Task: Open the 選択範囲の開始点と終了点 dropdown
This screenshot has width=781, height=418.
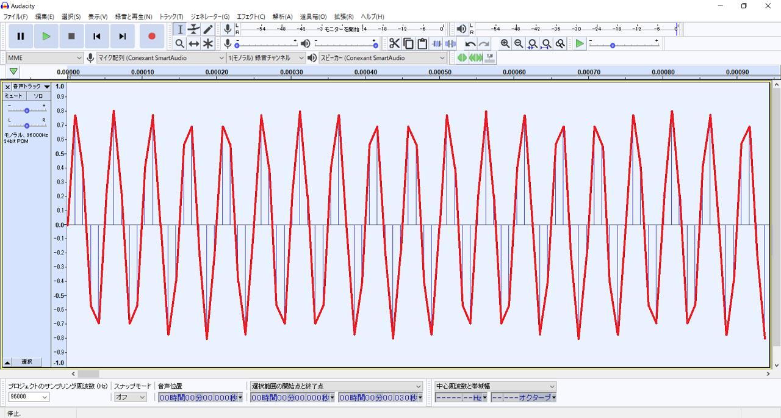Action: tap(337, 386)
